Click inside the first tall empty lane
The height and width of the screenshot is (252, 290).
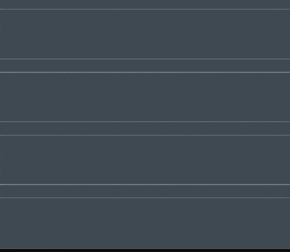(x=145, y=34)
